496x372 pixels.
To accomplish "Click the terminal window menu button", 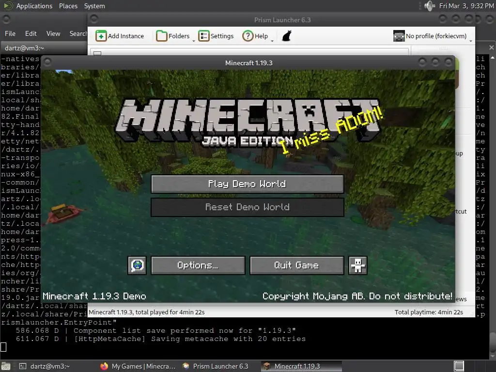I will pyautogui.click(x=6, y=19).
